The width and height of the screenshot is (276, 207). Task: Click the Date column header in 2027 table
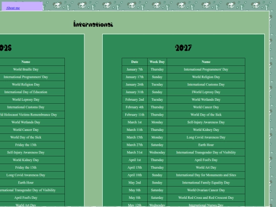[134, 62]
